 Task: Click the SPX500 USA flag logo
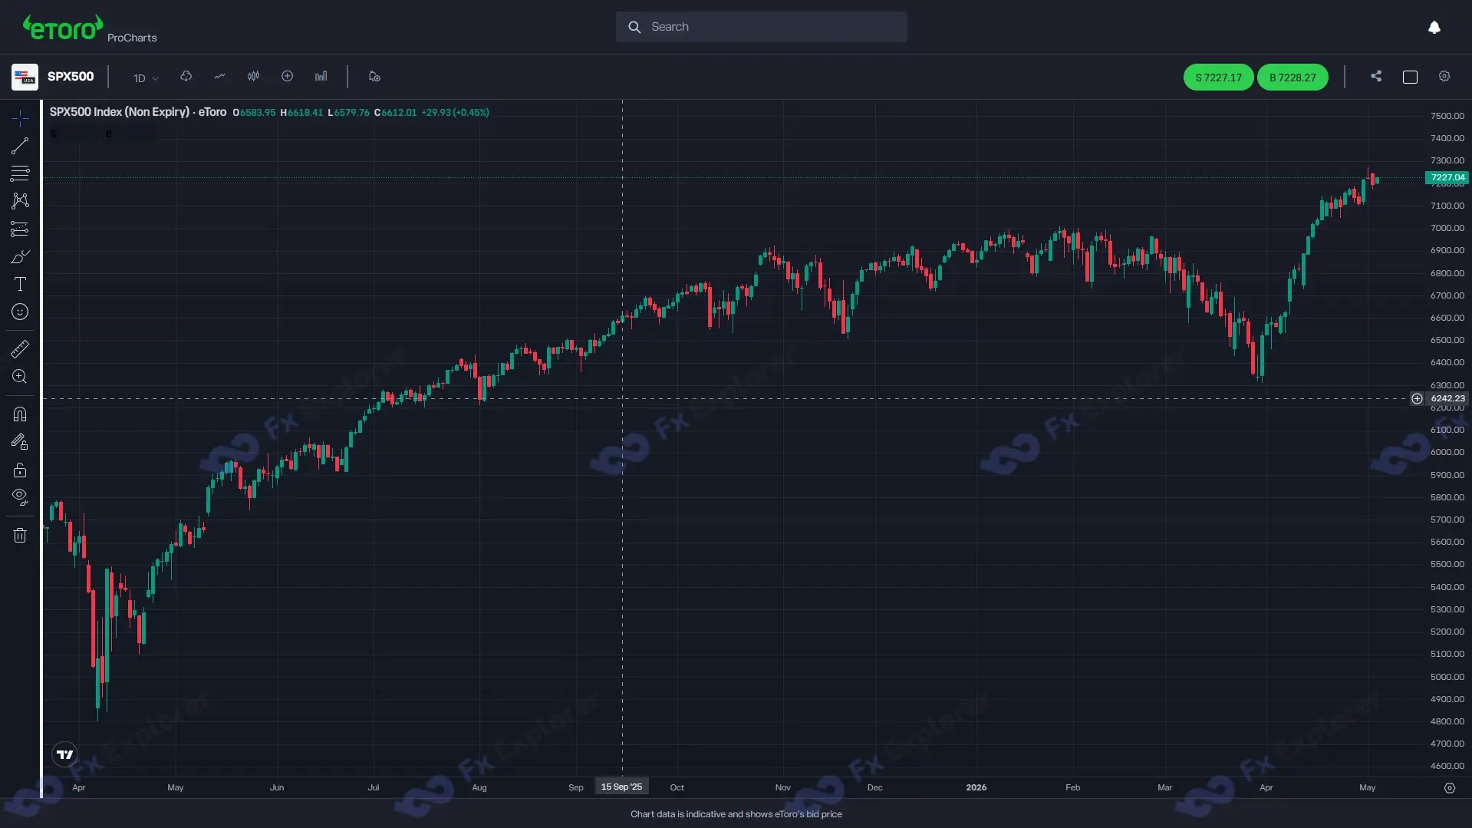click(25, 77)
